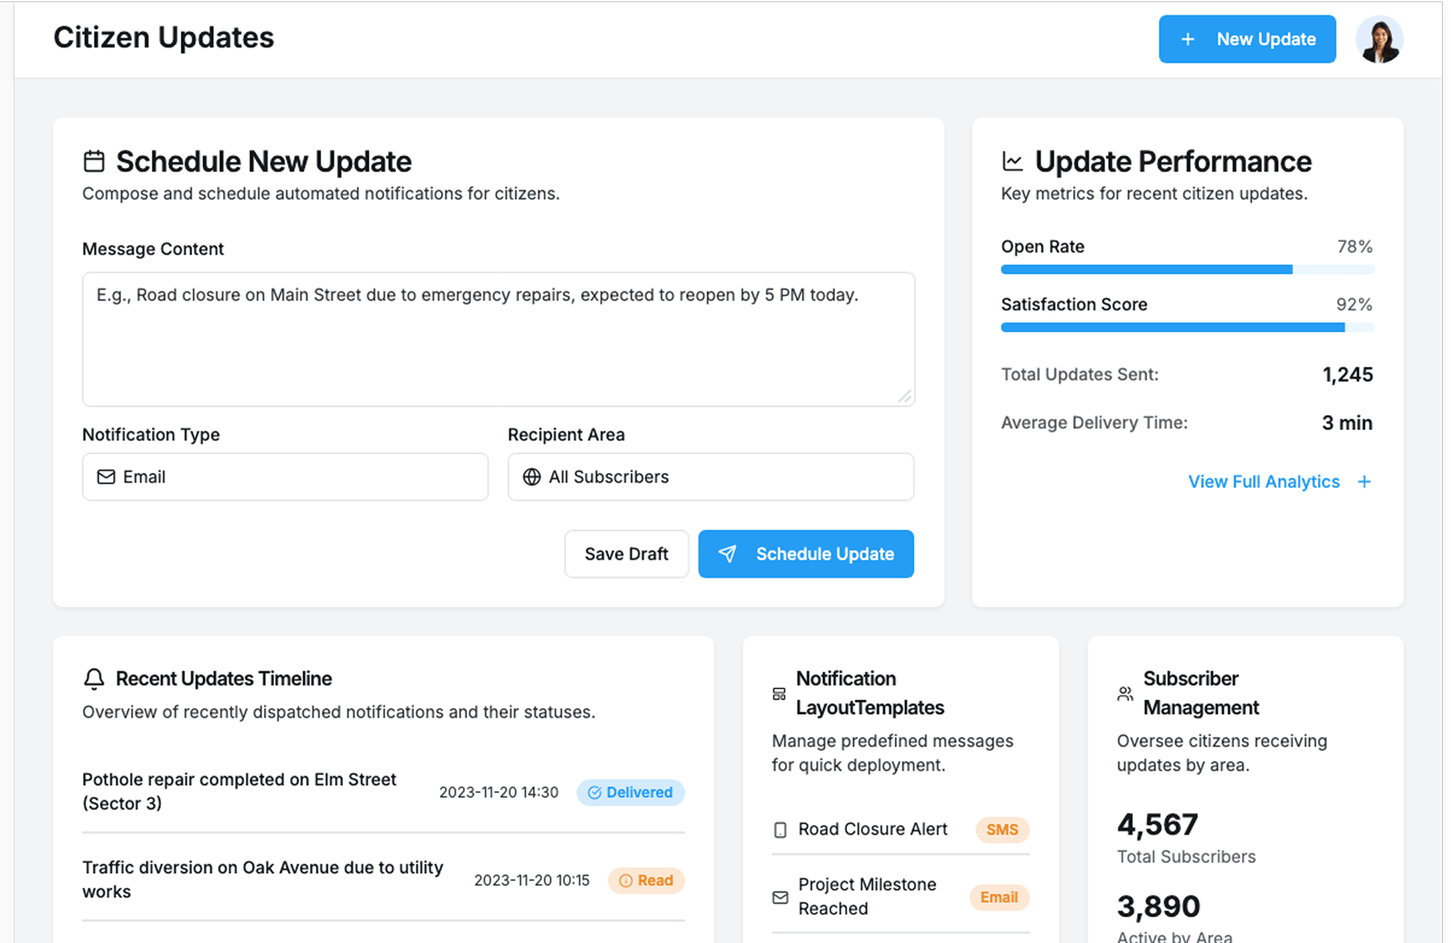Viewport: 1451px width, 943px height.
Task: Click inside the Message Content text area
Action: pos(498,339)
